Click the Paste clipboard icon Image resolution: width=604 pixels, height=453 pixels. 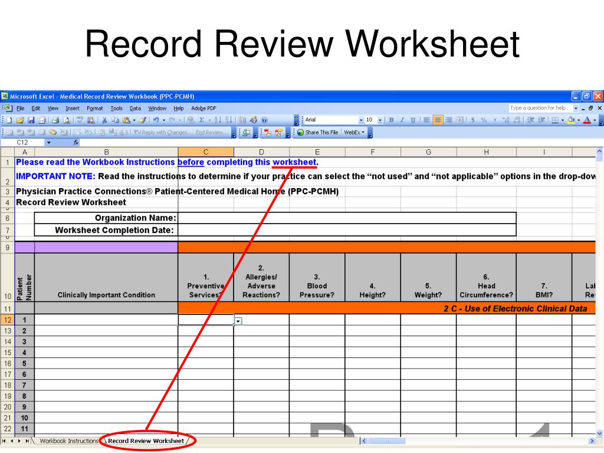coord(126,120)
